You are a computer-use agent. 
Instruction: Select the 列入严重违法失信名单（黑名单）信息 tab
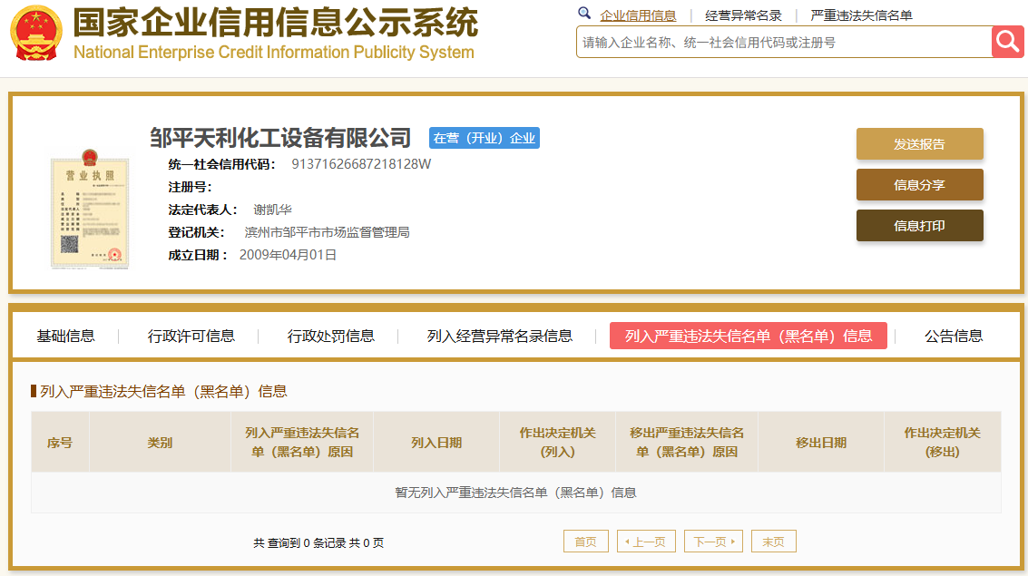(749, 336)
